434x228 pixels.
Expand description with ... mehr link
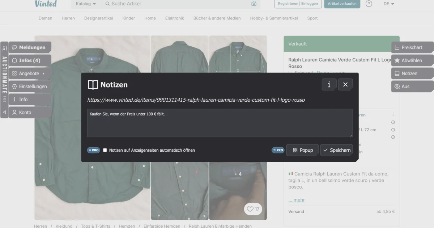click(x=297, y=200)
